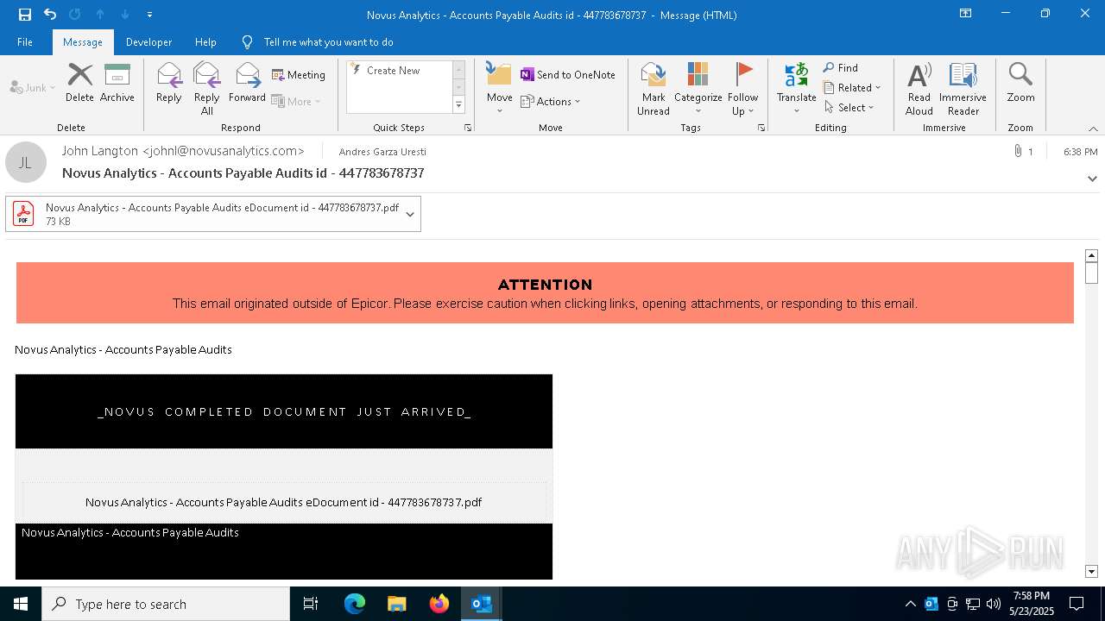Click the scrollbar up arrow

(x=1091, y=256)
